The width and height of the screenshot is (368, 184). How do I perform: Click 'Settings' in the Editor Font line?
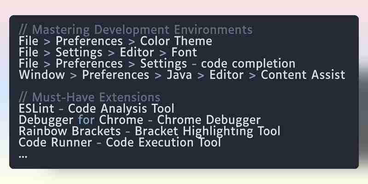[x=79, y=52]
